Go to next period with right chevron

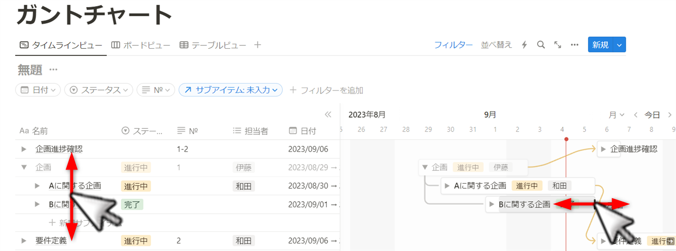tap(669, 115)
